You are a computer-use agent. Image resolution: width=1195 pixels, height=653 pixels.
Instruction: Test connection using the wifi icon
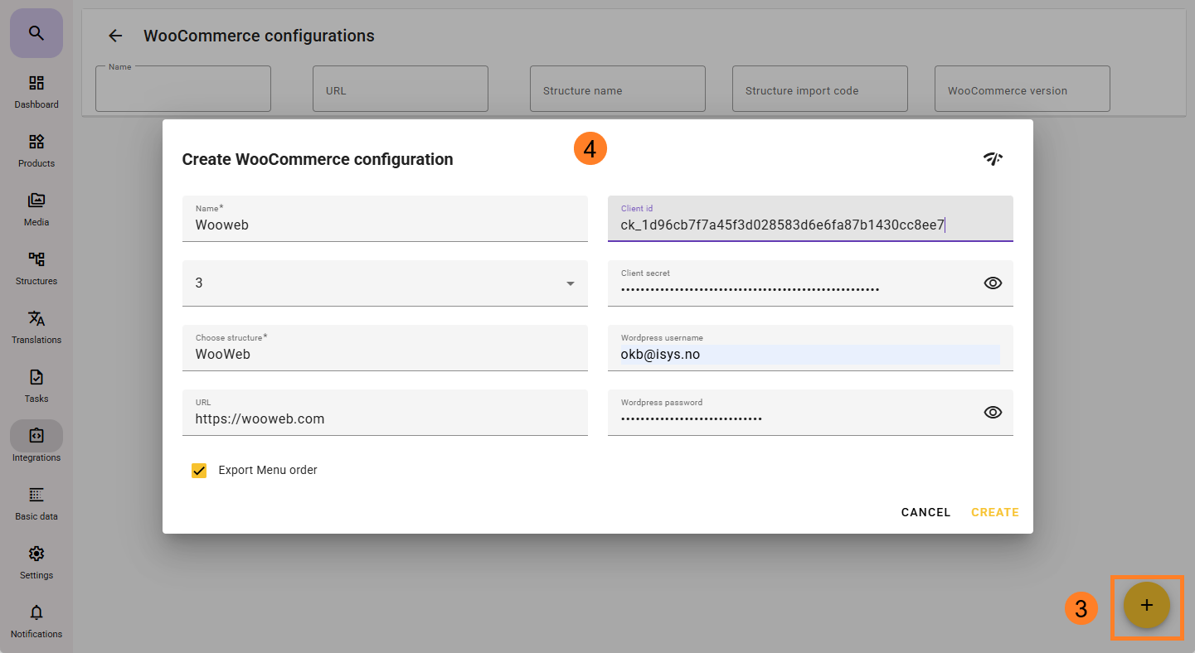(993, 159)
